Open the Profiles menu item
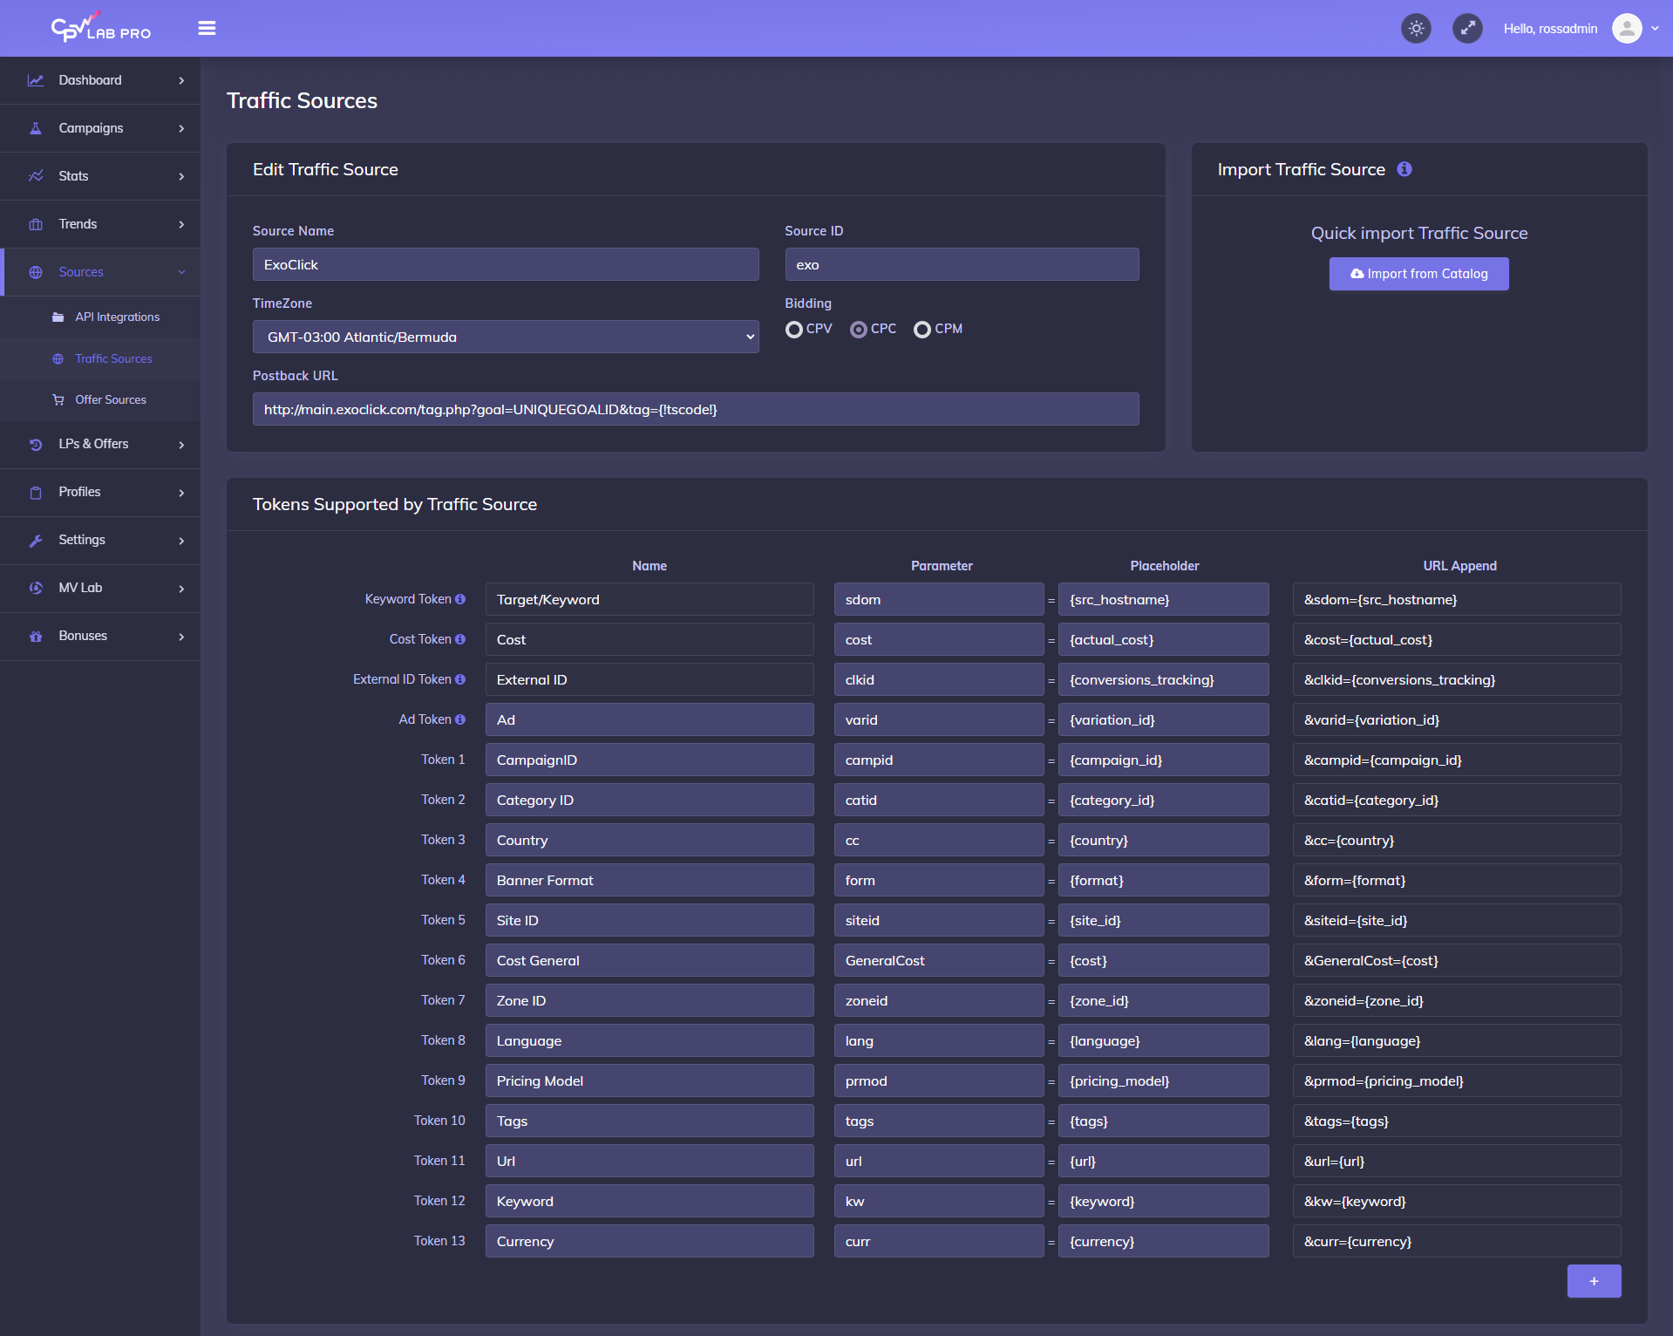Screen dimensions: 1673x1336 (100, 493)
